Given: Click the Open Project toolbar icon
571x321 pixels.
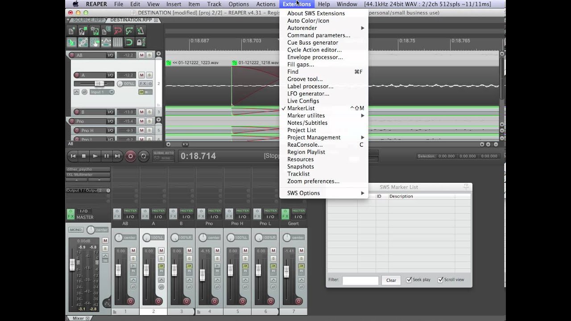Looking at the screenshot, I should pos(83,31).
